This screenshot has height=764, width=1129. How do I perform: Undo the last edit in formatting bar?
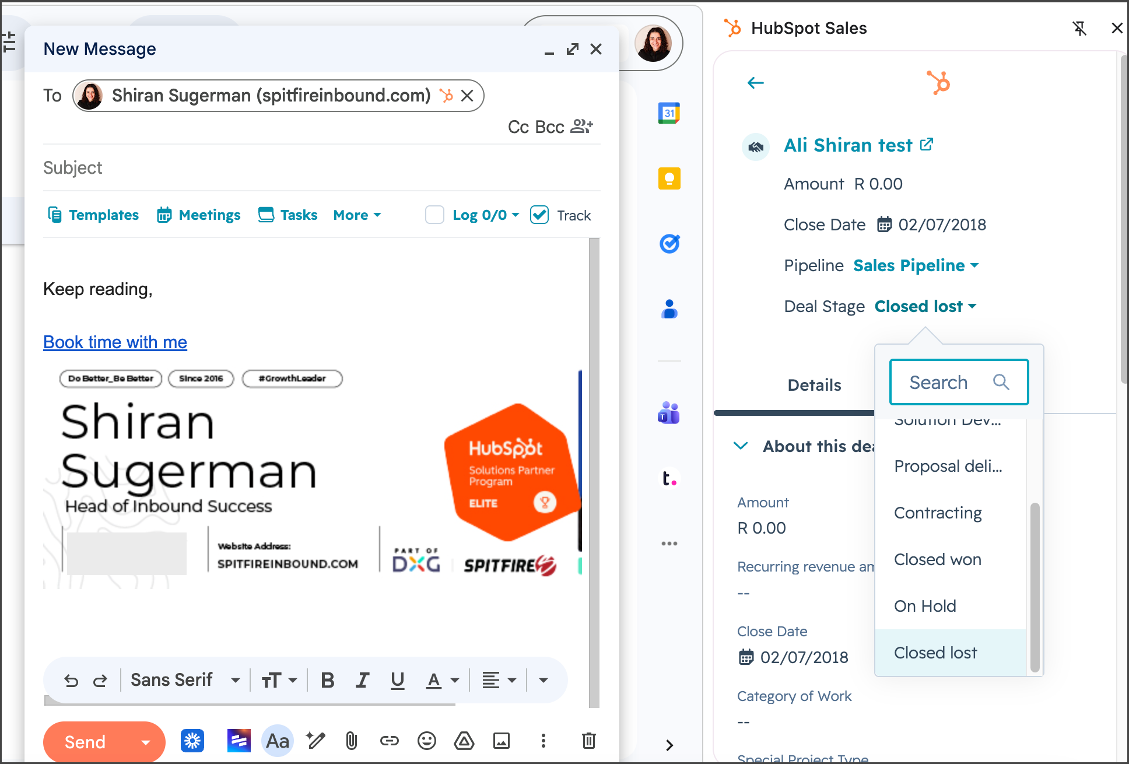(71, 680)
